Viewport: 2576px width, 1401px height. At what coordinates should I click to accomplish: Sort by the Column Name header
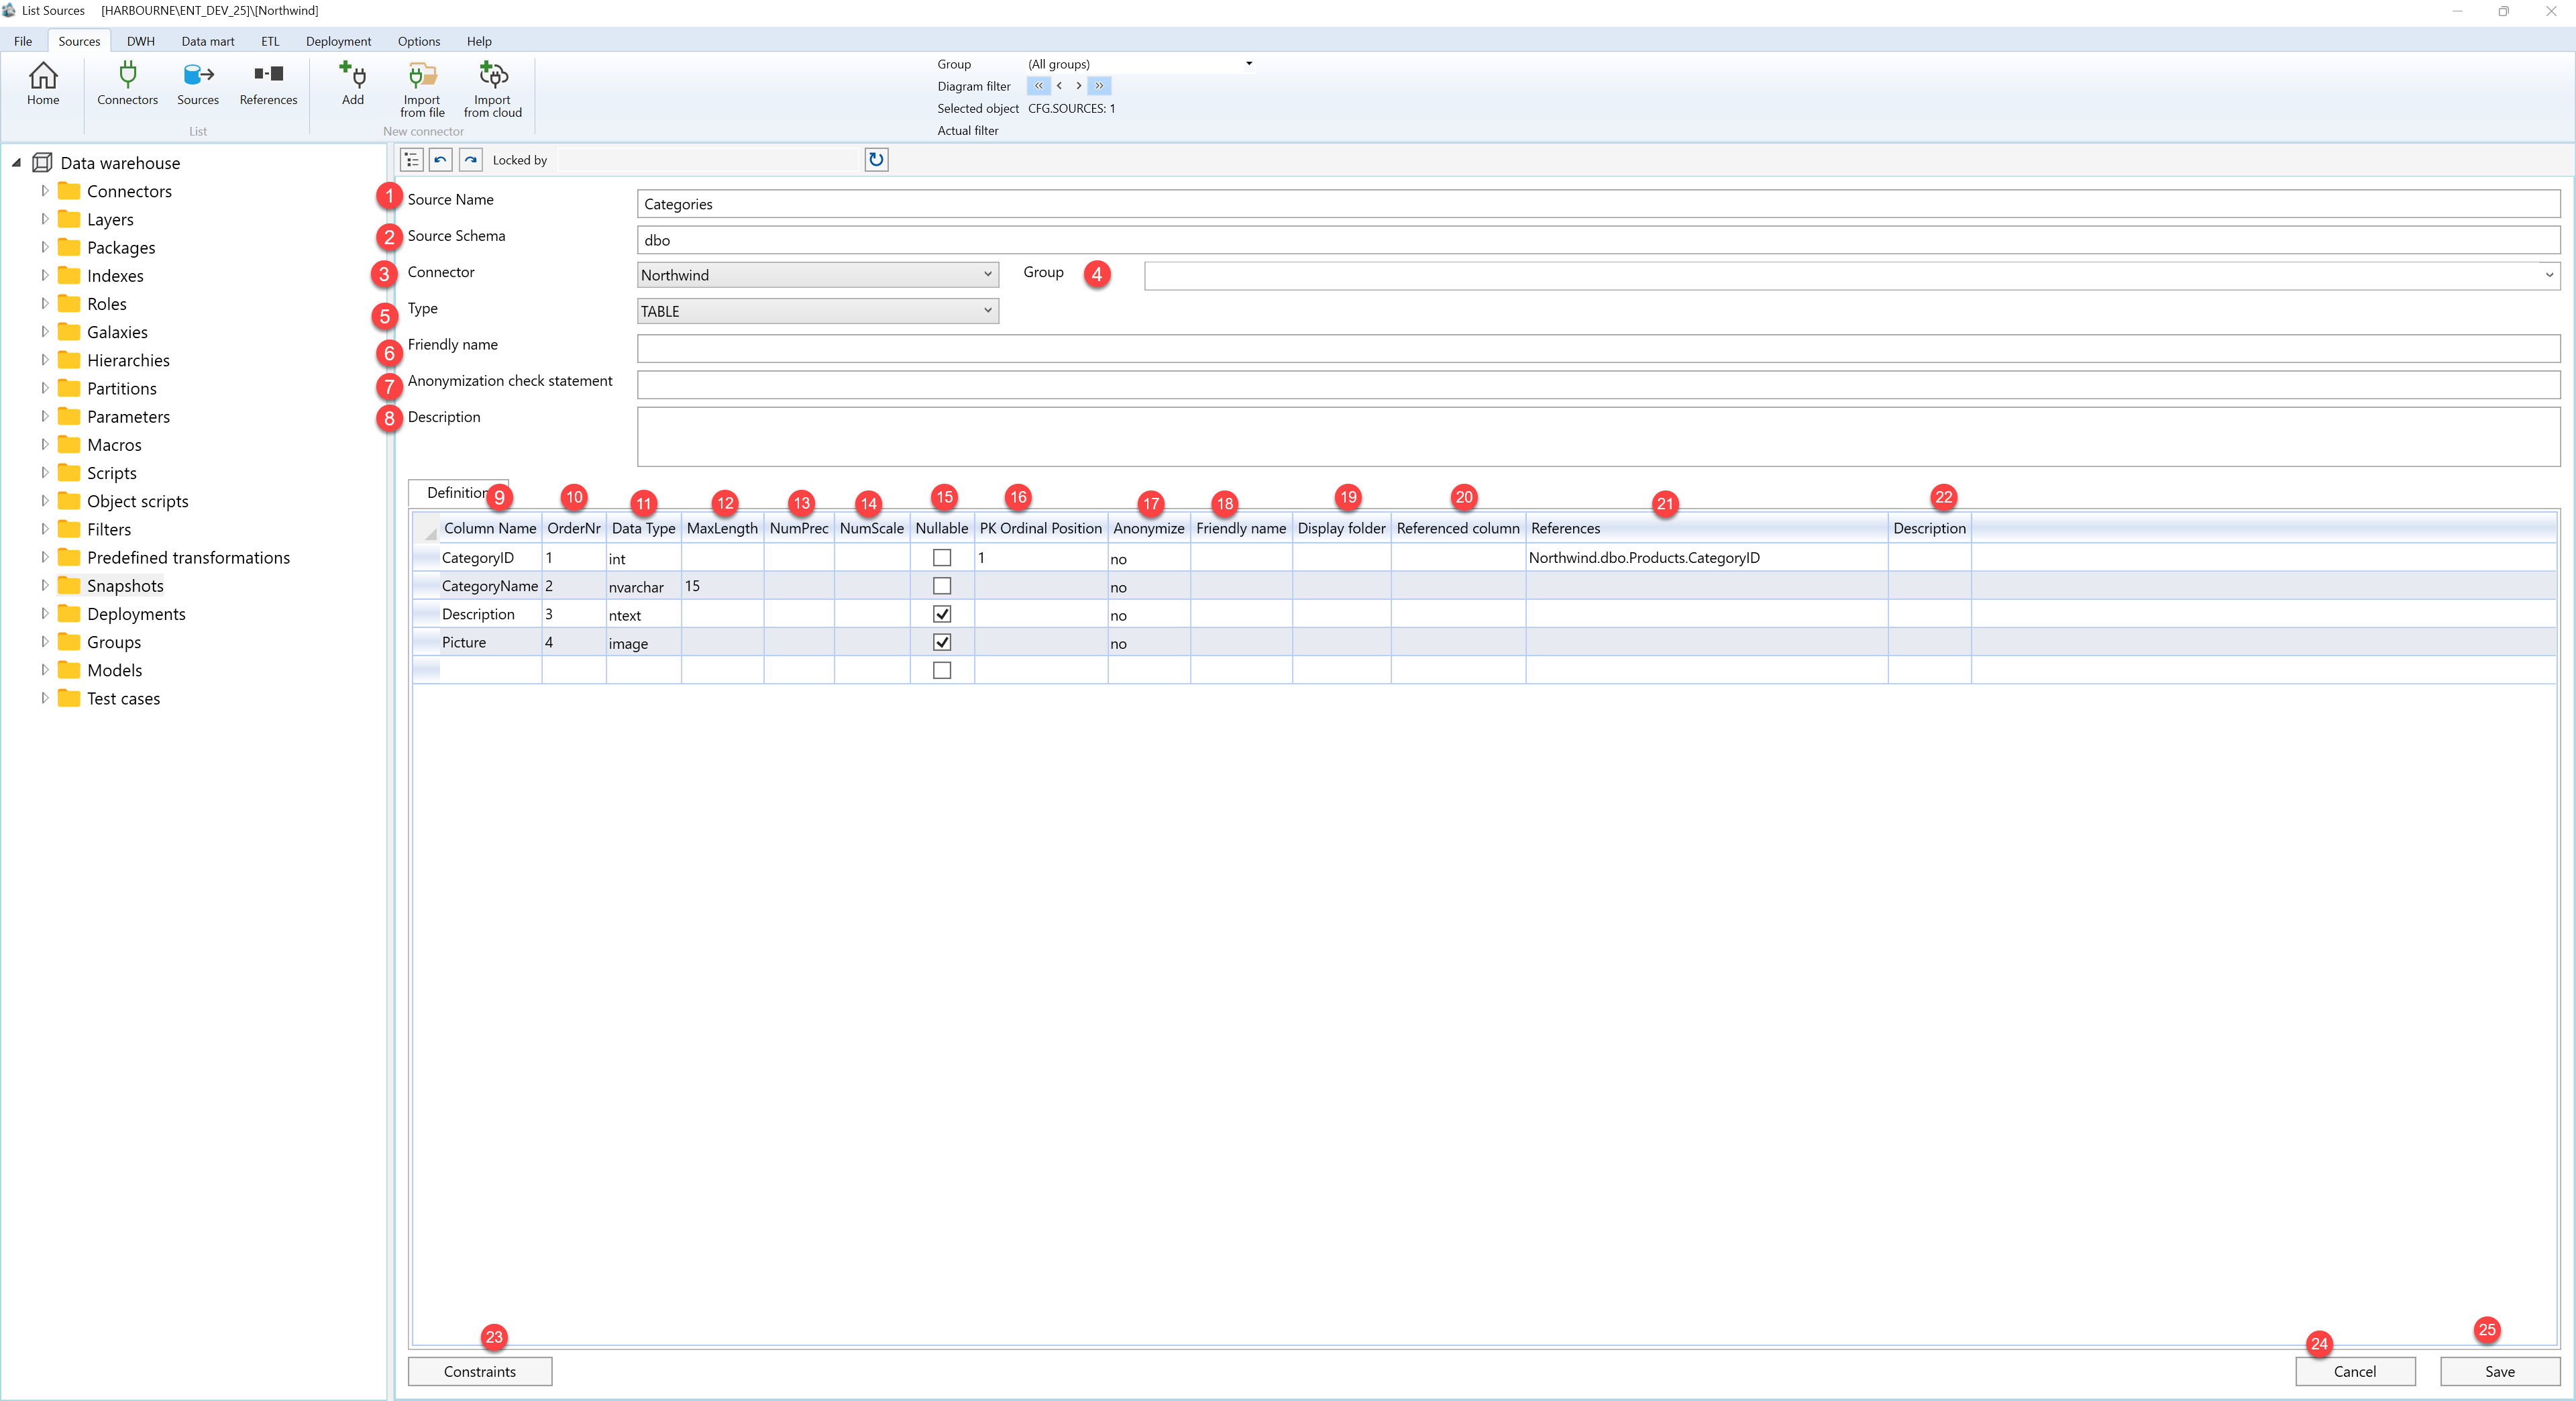tap(490, 528)
